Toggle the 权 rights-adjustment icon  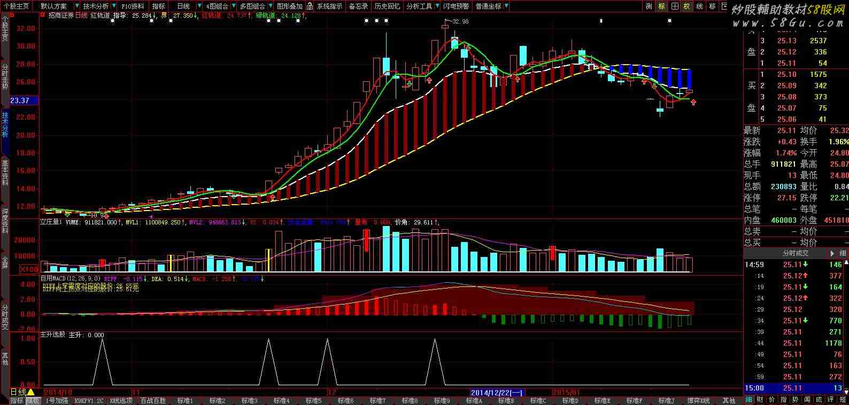(687, 6)
